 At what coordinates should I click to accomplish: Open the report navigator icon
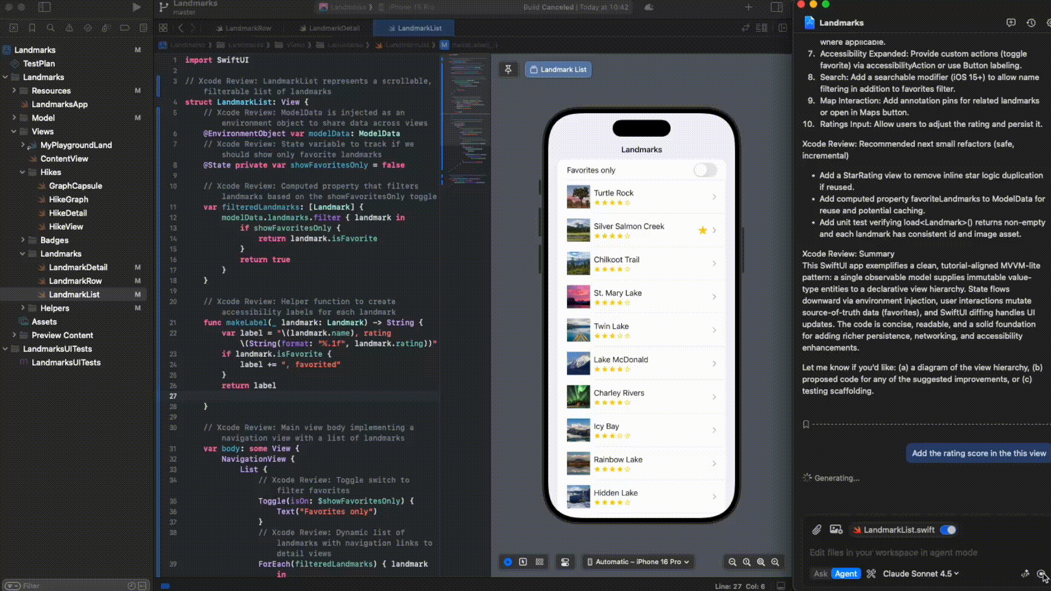tap(143, 28)
